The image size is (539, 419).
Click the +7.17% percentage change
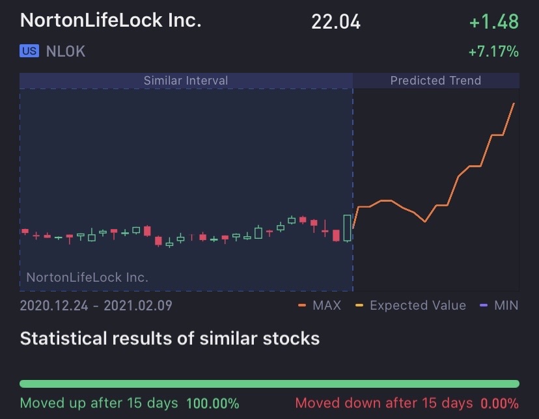[x=493, y=51]
